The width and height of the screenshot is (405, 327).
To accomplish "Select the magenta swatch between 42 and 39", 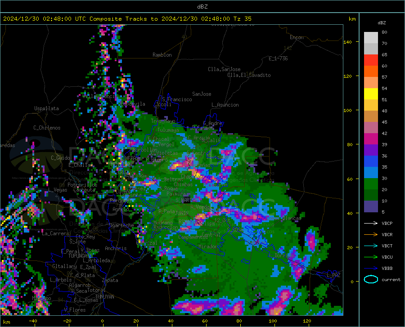I will (371, 139).
